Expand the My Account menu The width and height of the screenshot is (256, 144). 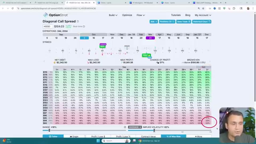coord(203,15)
